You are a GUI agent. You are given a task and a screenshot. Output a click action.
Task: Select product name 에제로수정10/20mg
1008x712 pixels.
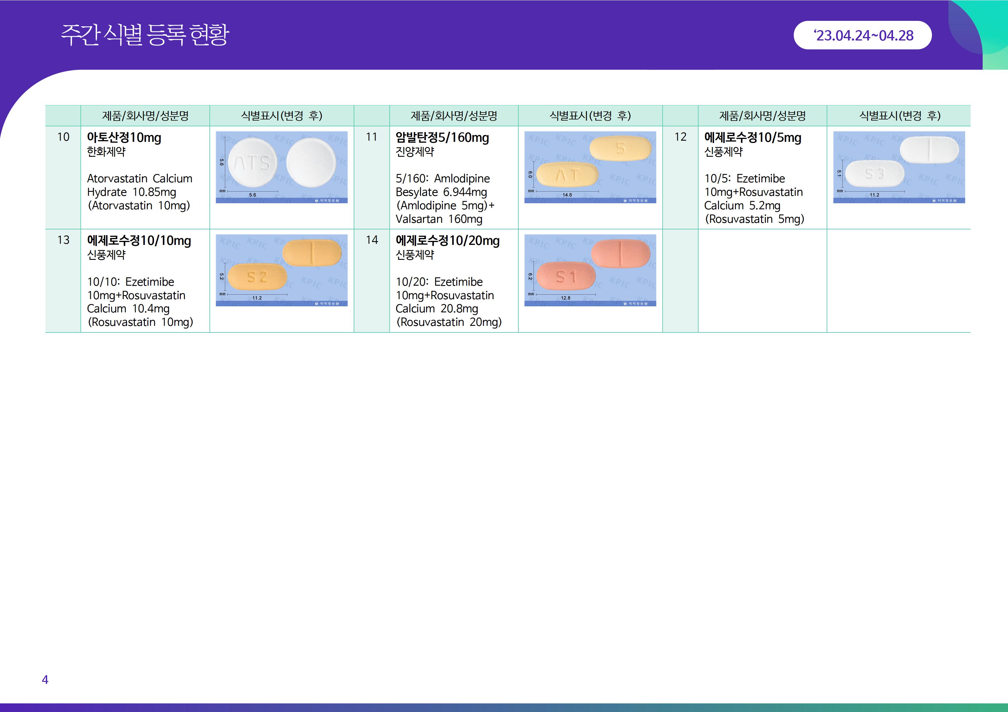(447, 241)
